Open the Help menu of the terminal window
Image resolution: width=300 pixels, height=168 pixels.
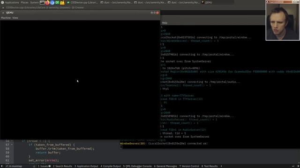click(x=165, y=23)
